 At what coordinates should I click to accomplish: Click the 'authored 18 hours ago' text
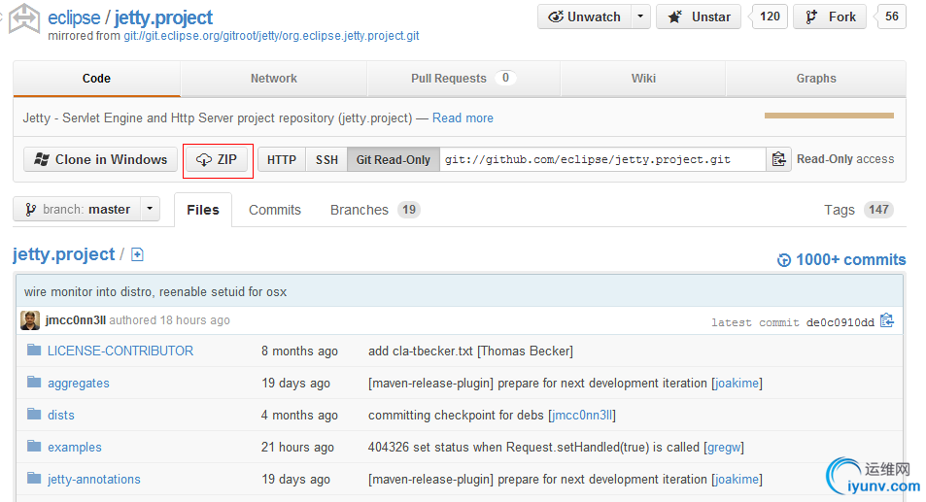pyautogui.click(x=169, y=320)
